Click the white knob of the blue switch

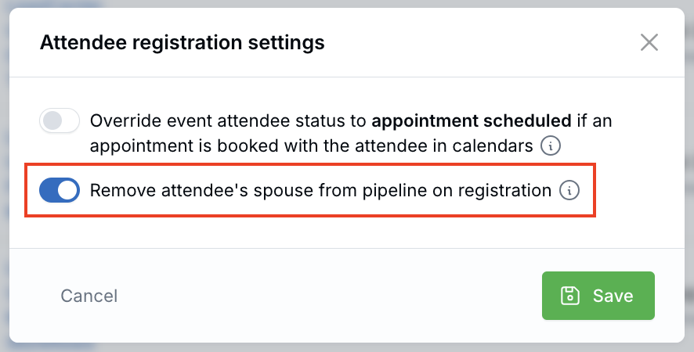(x=68, y=190)
